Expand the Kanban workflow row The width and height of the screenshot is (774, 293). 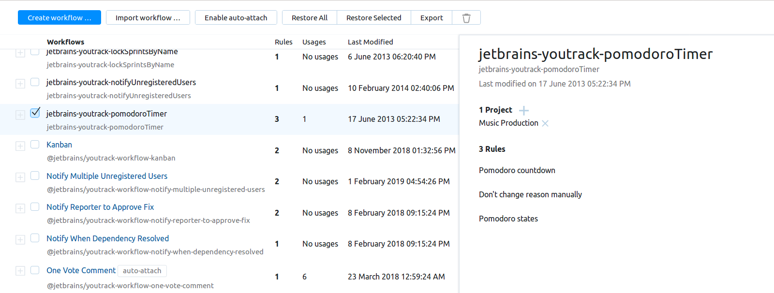coord(20,146)
